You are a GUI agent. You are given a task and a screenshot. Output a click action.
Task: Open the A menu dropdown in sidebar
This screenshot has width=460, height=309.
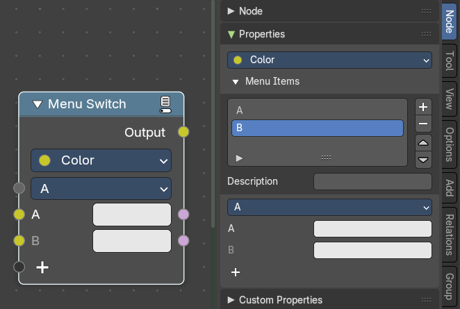coord(329,207)
